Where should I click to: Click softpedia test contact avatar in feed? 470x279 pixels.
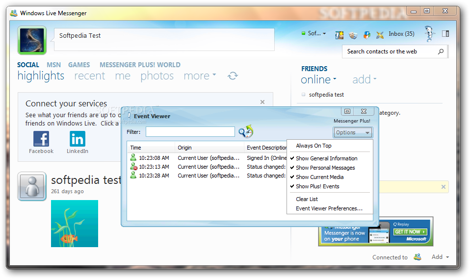coord(32,186)
